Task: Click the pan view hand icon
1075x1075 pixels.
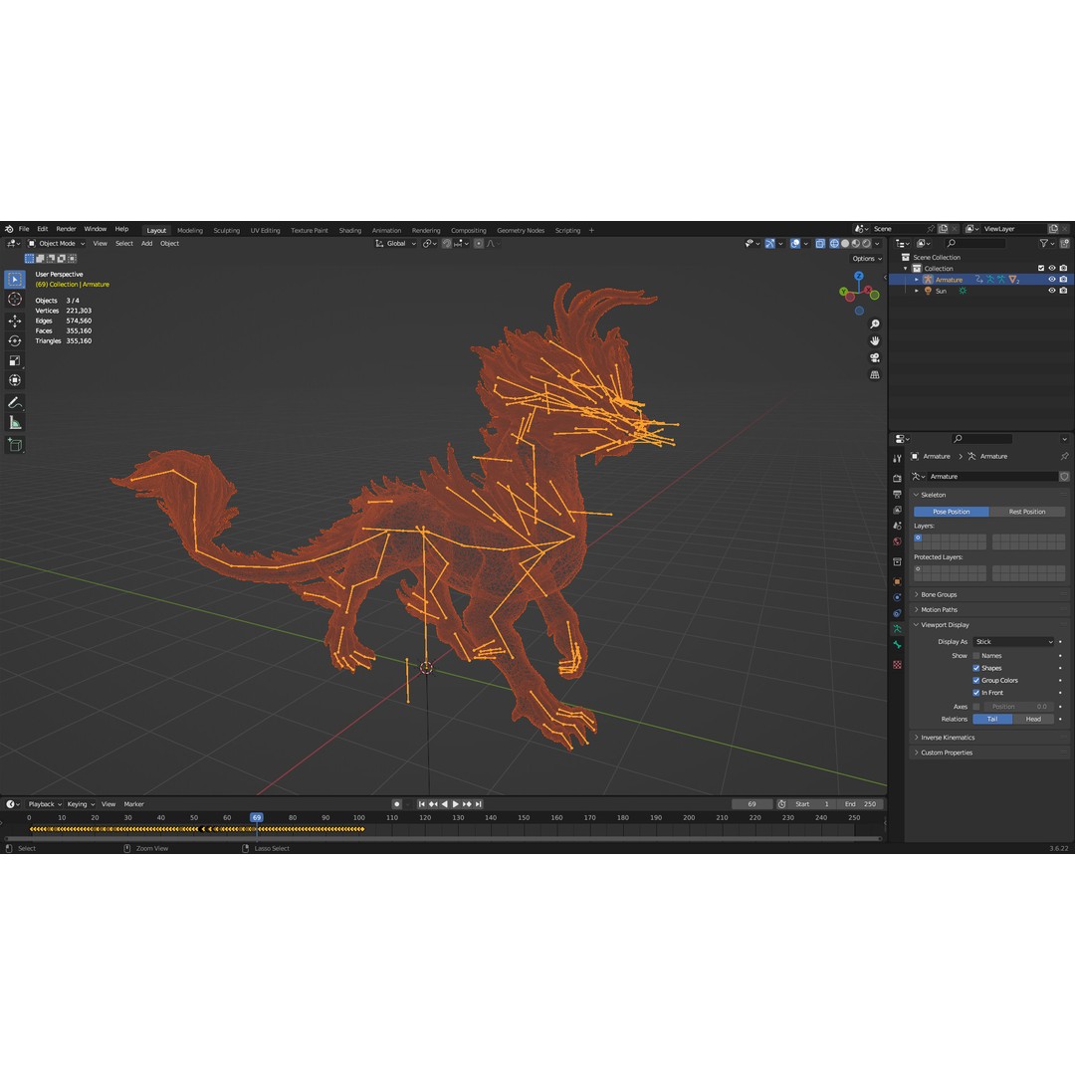Action: (x=875, y=340)
